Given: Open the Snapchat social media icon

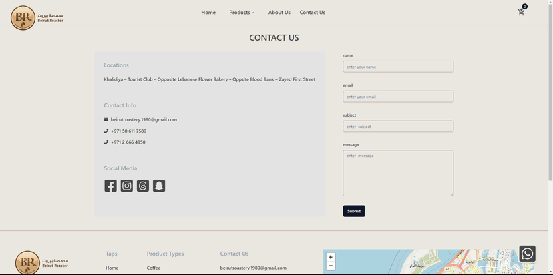Looking at the screenshot, I should tap(159, 186).
